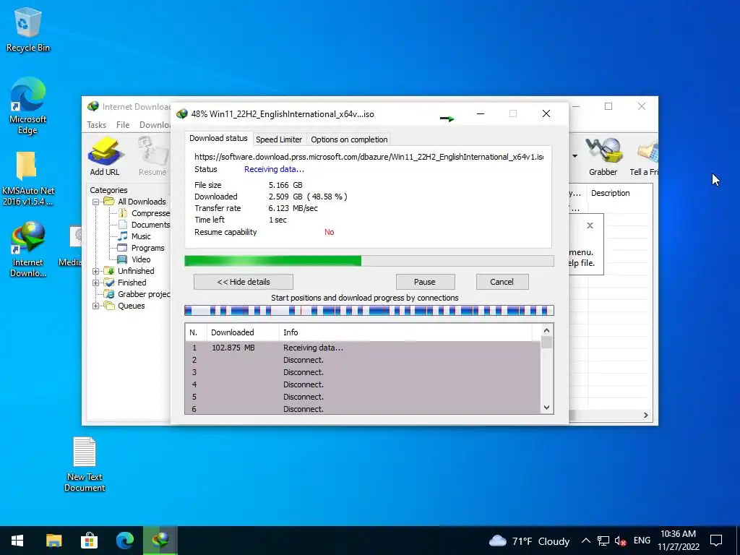
Task: Collapse the All Downloads tree node
Action: coord(95,202)
